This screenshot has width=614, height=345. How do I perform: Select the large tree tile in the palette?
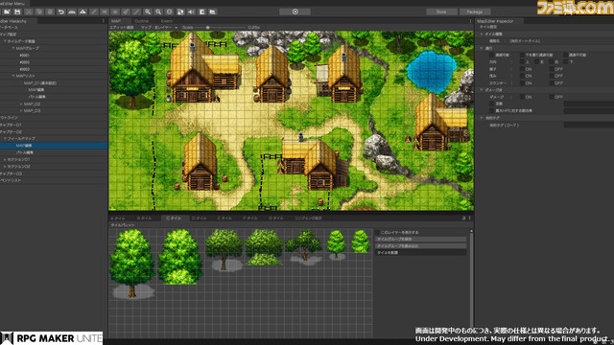pyautogui.click(x=132, y=264)
